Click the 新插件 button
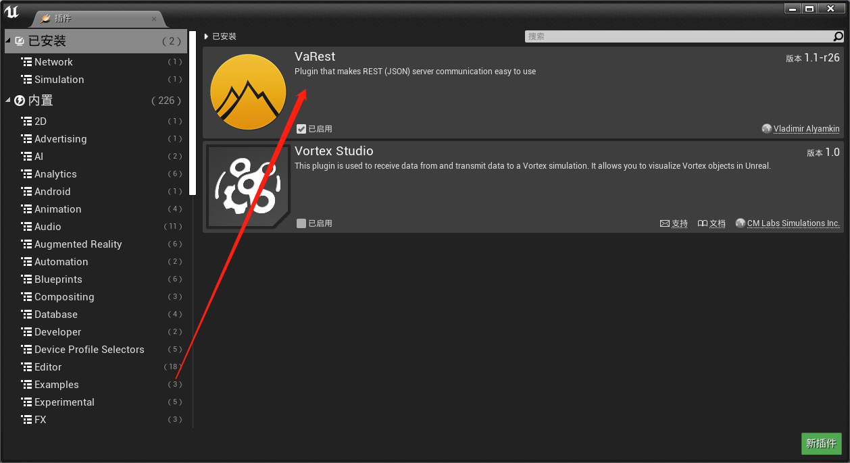The image size is (850, 463). [x=822, y=443]
